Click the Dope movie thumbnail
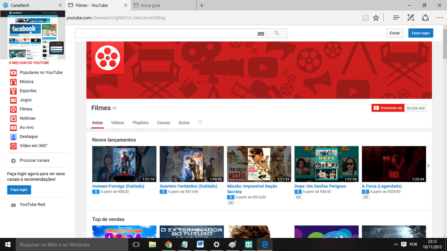Screen dimensions: 447x251 point(327,164)
